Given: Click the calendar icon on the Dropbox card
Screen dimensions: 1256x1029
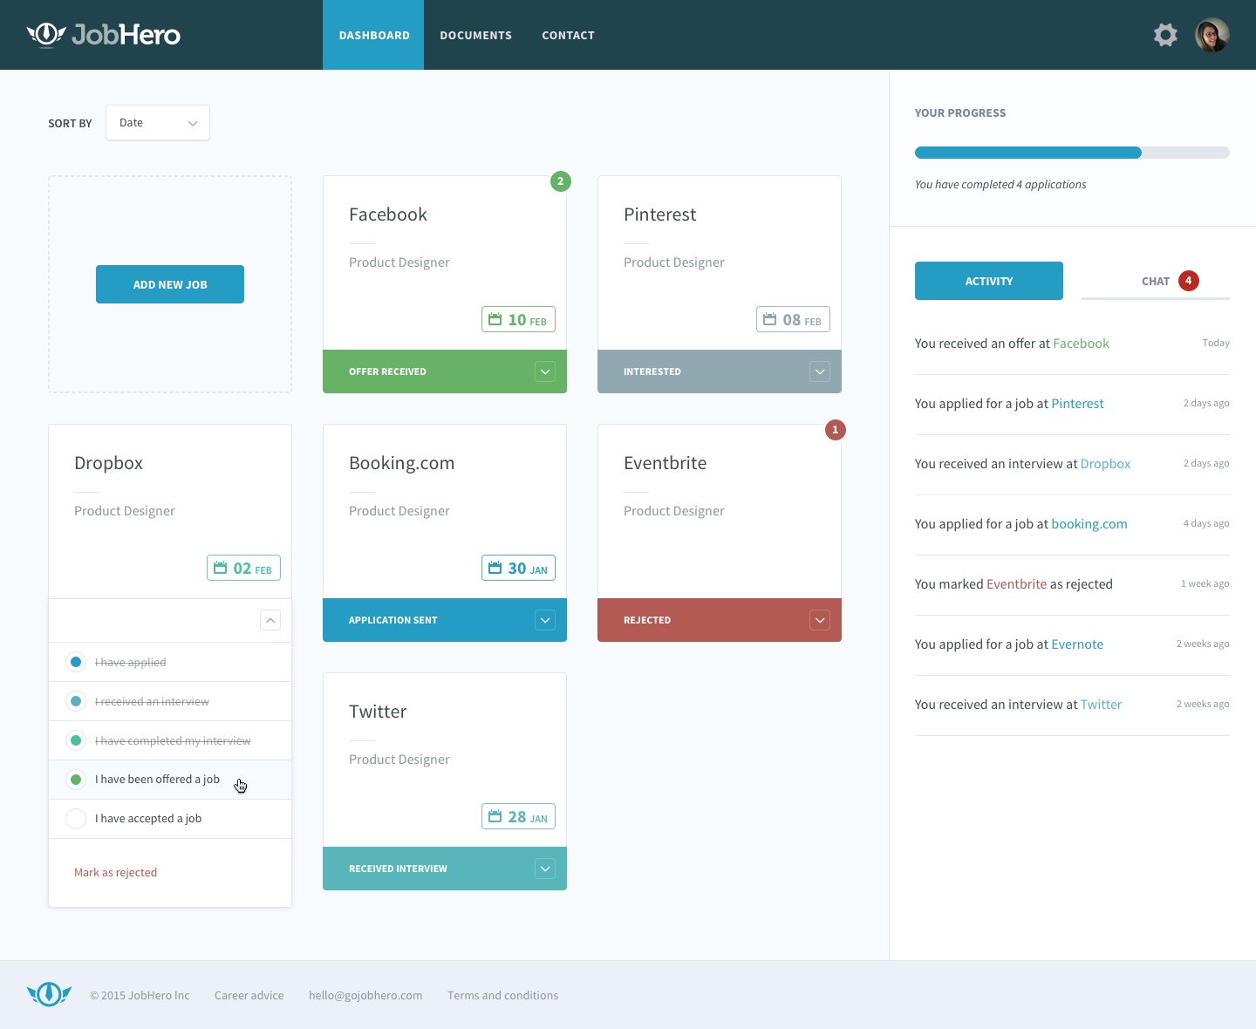Looking at the screenshot, I should (x=222, y=567).
